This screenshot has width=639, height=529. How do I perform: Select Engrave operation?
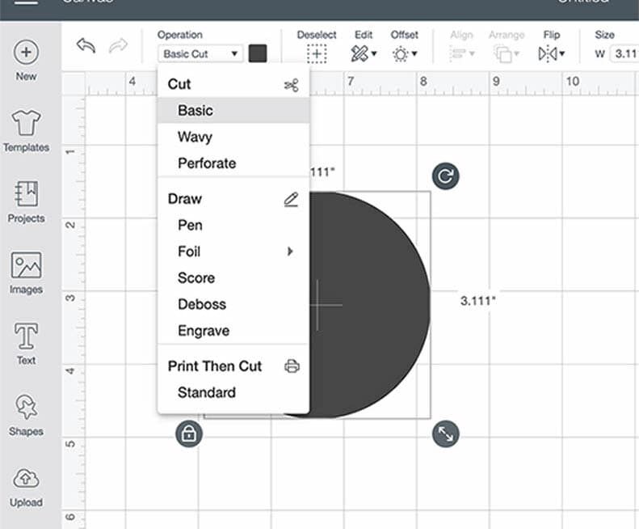[x=233, y=331]
